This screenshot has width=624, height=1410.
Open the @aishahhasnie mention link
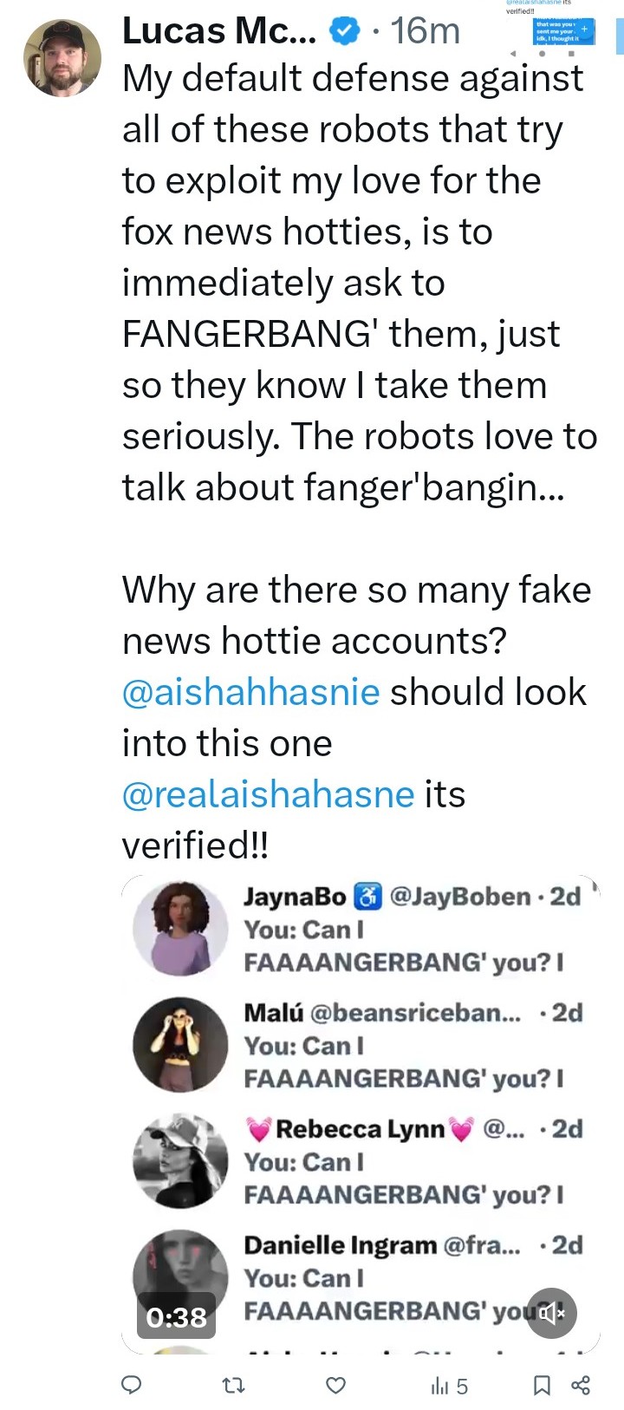(x=250, y=692)
